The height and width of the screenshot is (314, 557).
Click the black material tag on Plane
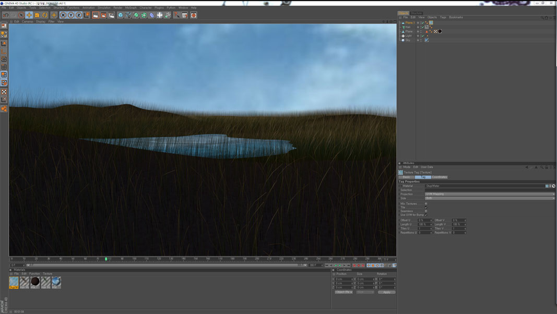[x=440, y=31]
